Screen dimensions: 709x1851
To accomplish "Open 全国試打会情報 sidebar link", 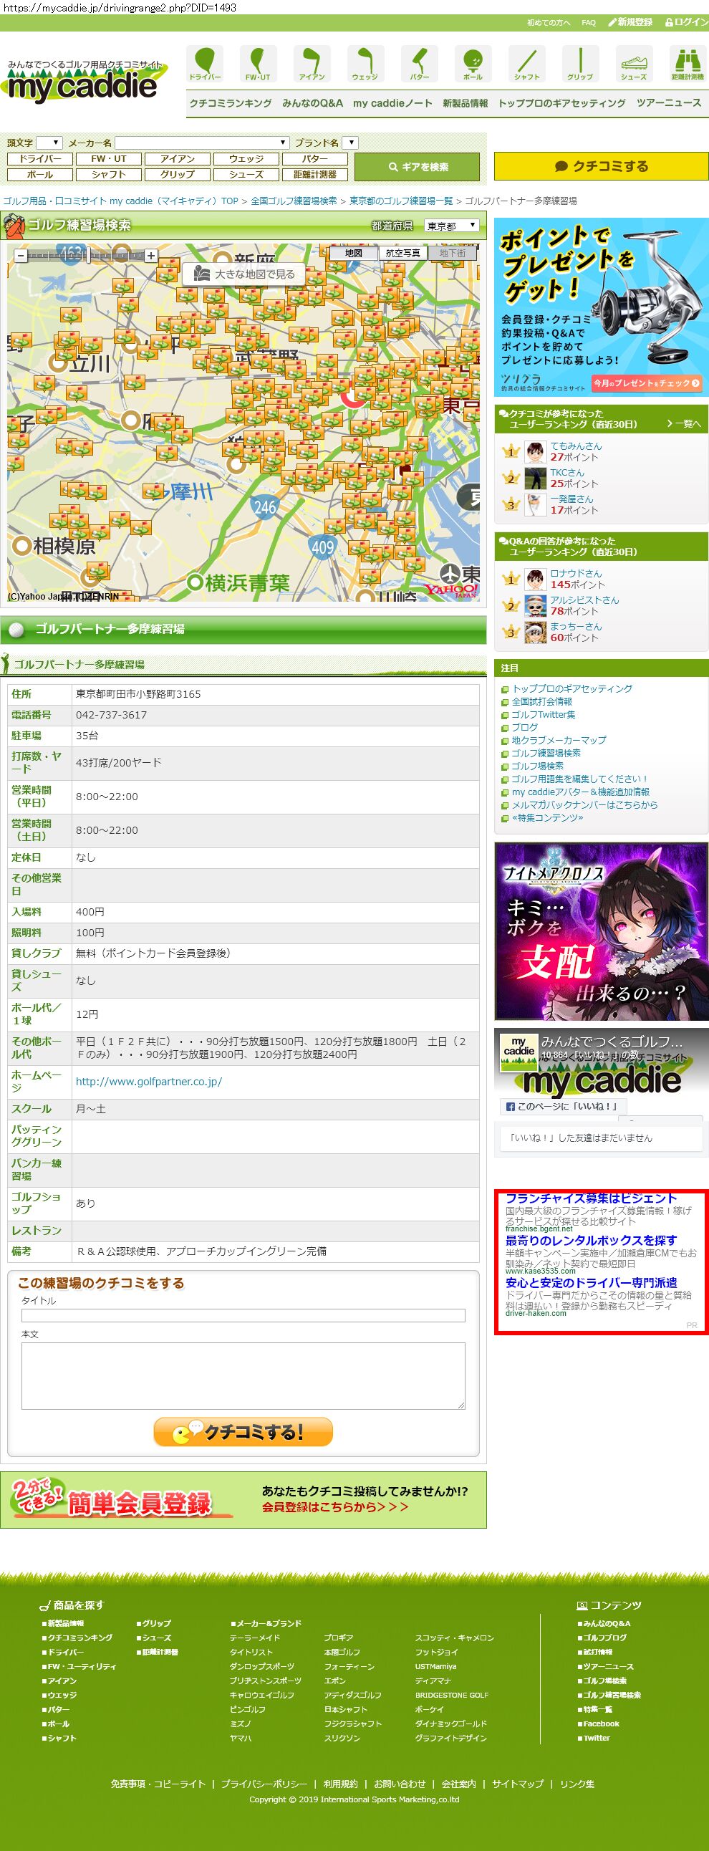I will coord(542,701).
